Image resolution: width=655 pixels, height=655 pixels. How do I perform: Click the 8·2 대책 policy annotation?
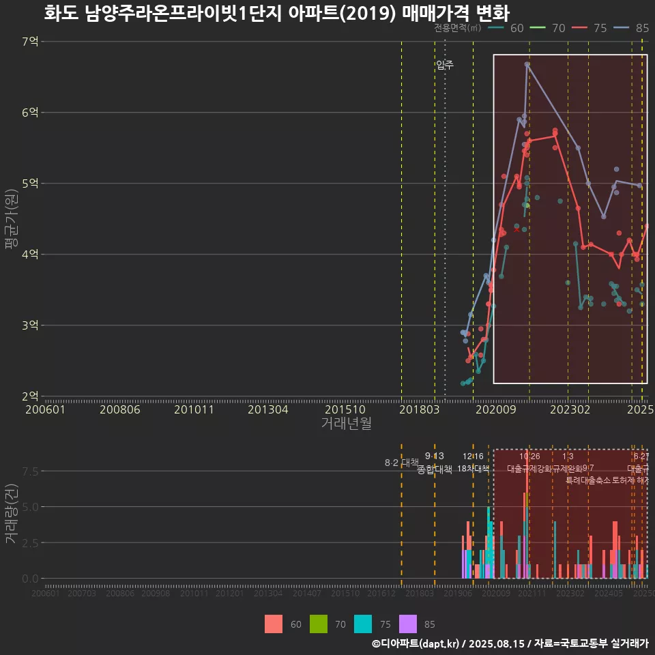[401, 463]
